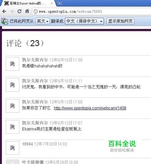Click the timestamp 12年5月29日10:08

[61, 162]
